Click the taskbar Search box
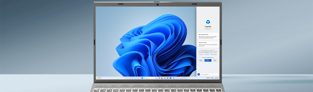The width and height of the screenshot is (313, 92). click(150, 78)
